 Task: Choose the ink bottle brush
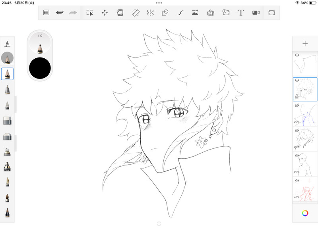tap(7, 152)
